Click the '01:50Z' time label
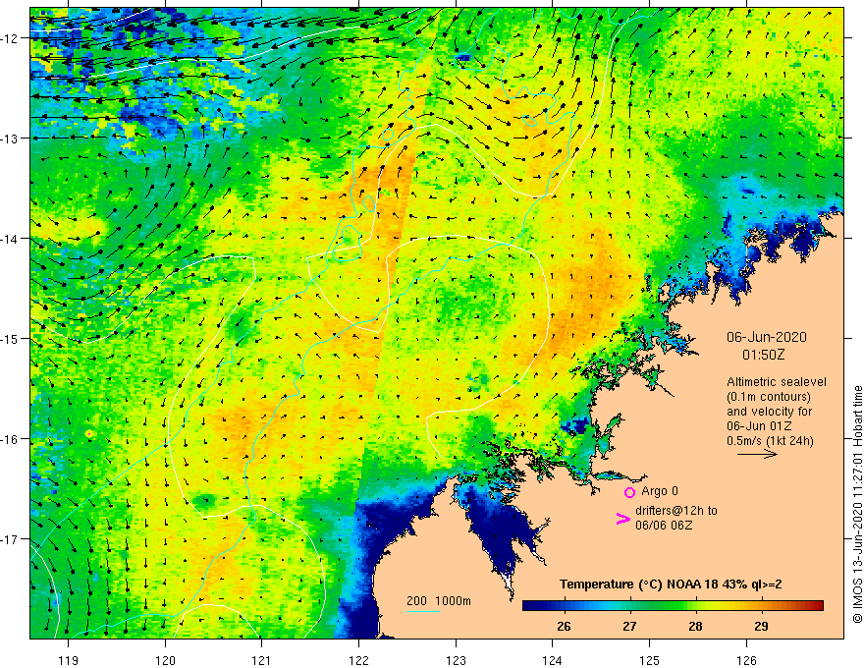 coord(763,355)
